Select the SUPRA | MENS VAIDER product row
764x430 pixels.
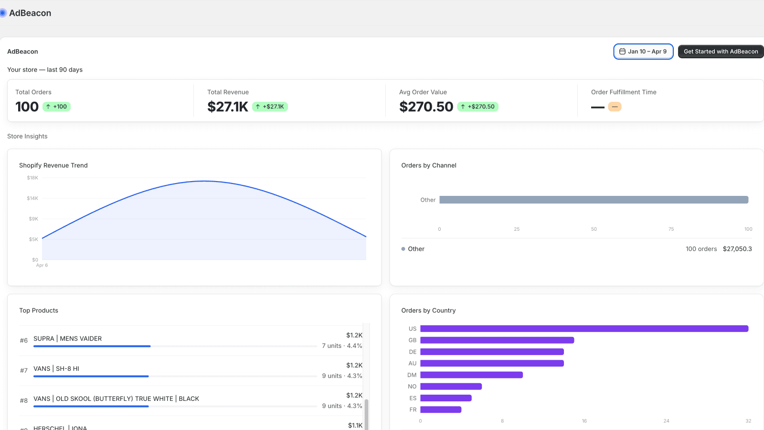click(191, 340)
